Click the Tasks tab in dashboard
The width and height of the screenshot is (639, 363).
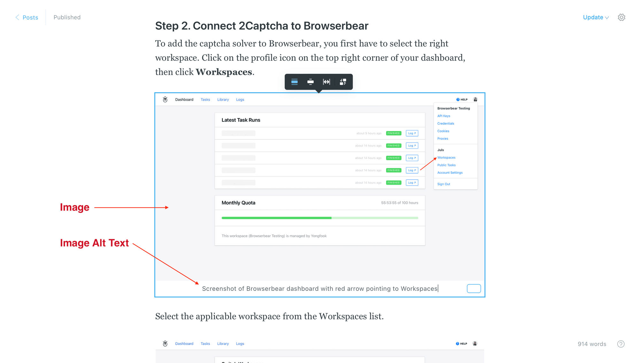point(205,100)
